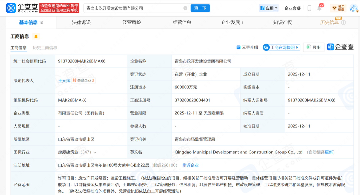Click the 附近企业 nearby companies link
The height and width of the screenshot is (195, 360).
pos(190,165)
